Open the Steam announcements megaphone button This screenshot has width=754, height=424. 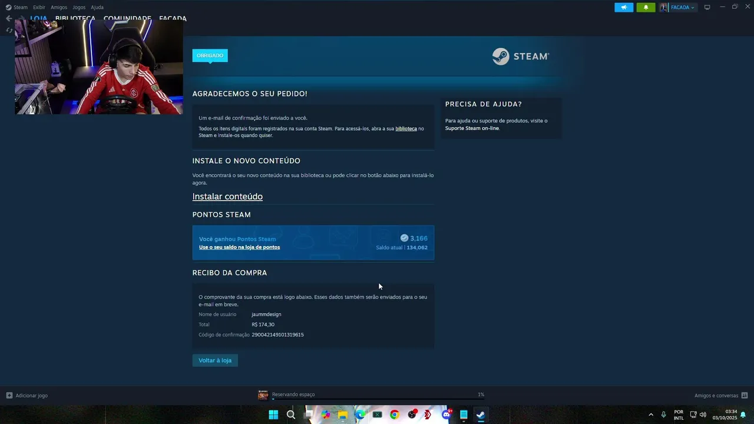click(624, 7)
